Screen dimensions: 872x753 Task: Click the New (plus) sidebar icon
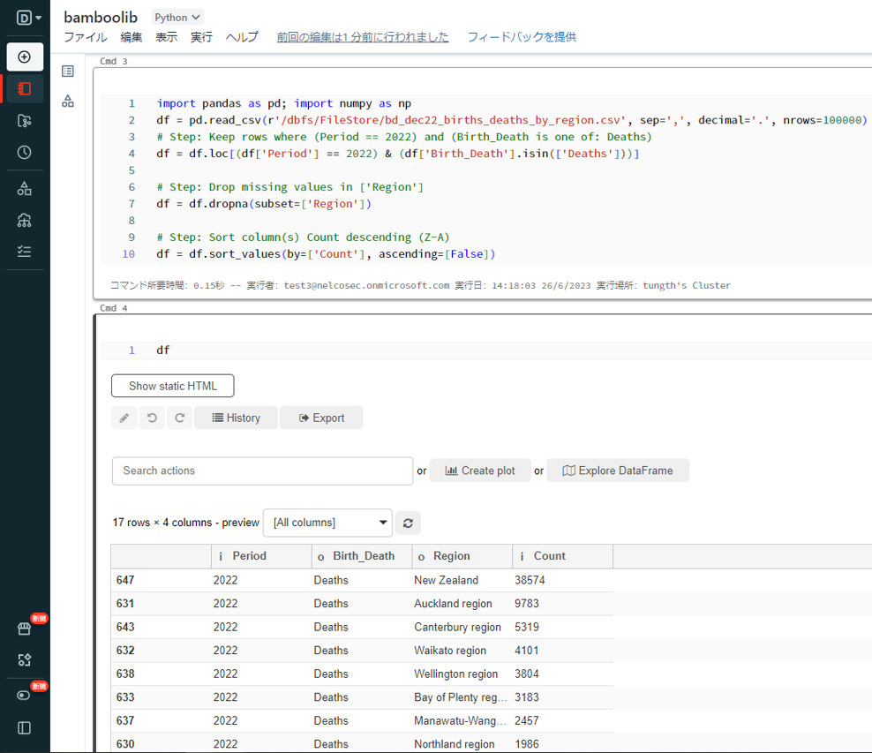[25, 56]
